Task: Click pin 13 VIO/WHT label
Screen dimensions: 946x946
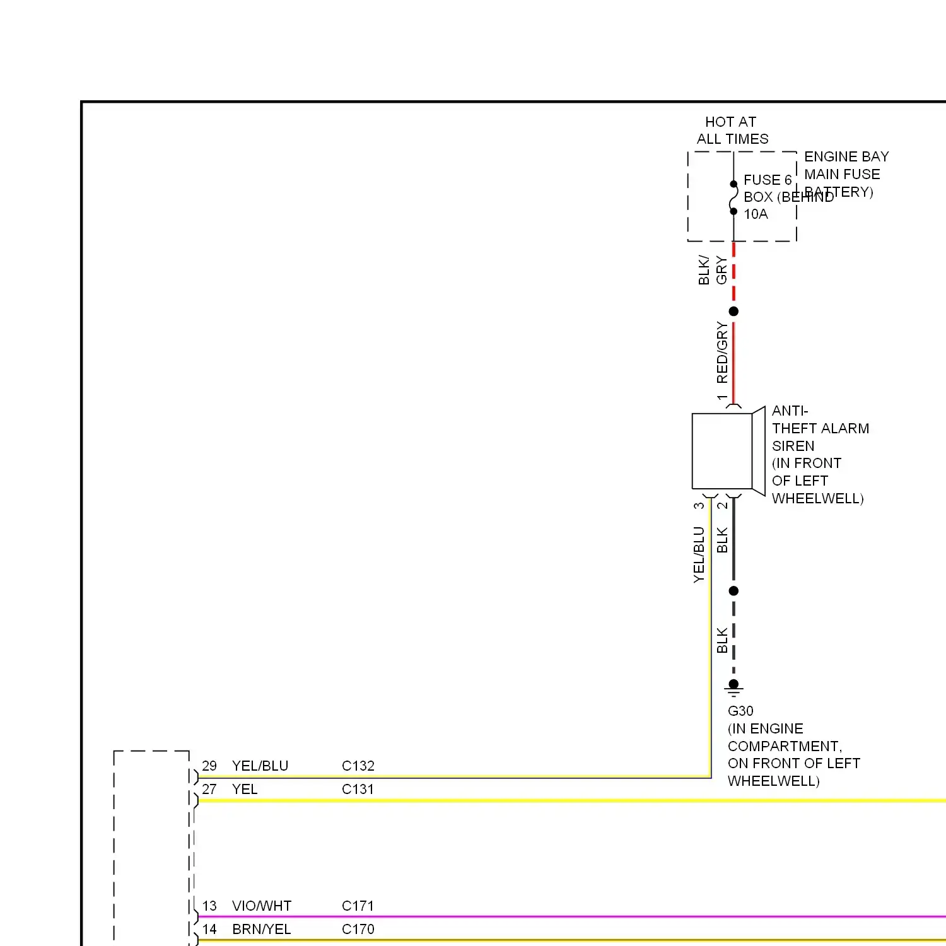Action: (247, 906)
